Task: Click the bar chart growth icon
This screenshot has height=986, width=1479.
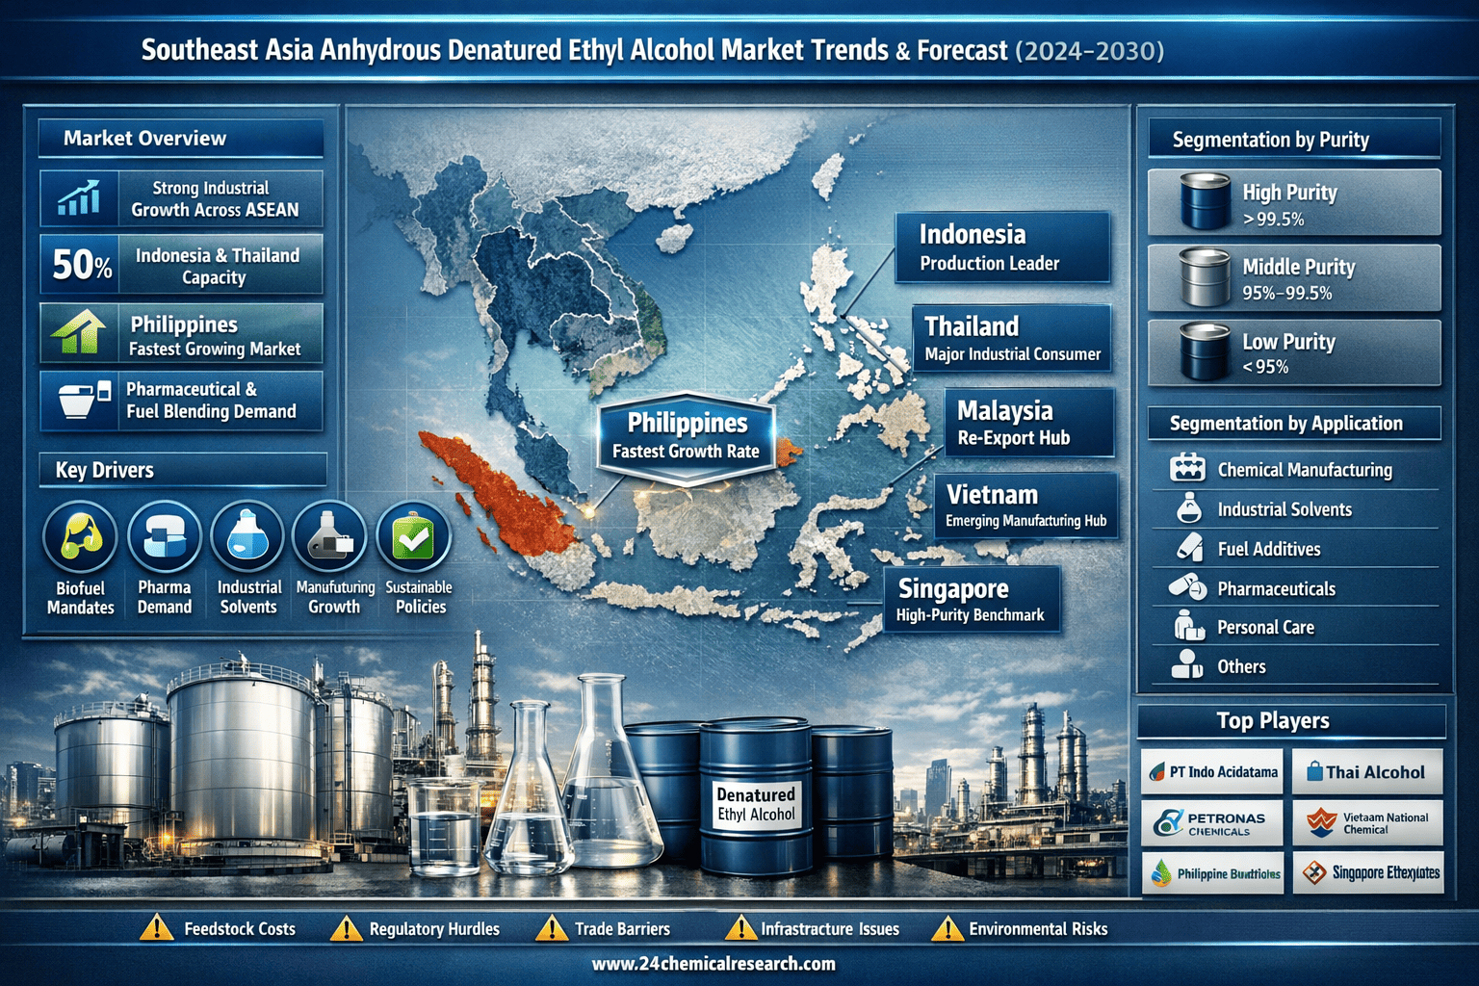Action: pyautogui.click(x=79, y=198)
